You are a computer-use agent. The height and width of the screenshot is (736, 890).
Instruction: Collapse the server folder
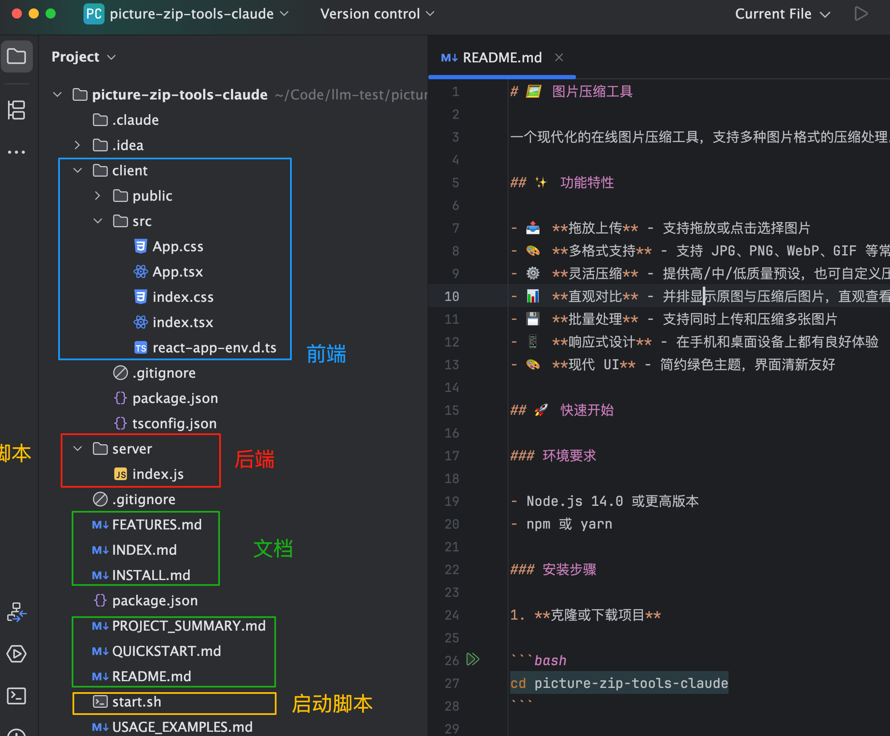tap(78, 449)
